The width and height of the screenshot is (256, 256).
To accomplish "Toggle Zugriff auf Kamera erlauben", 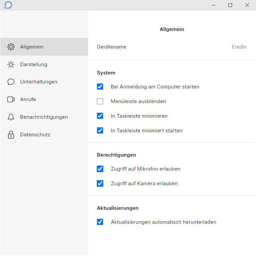I will click(x=100, y=184).
